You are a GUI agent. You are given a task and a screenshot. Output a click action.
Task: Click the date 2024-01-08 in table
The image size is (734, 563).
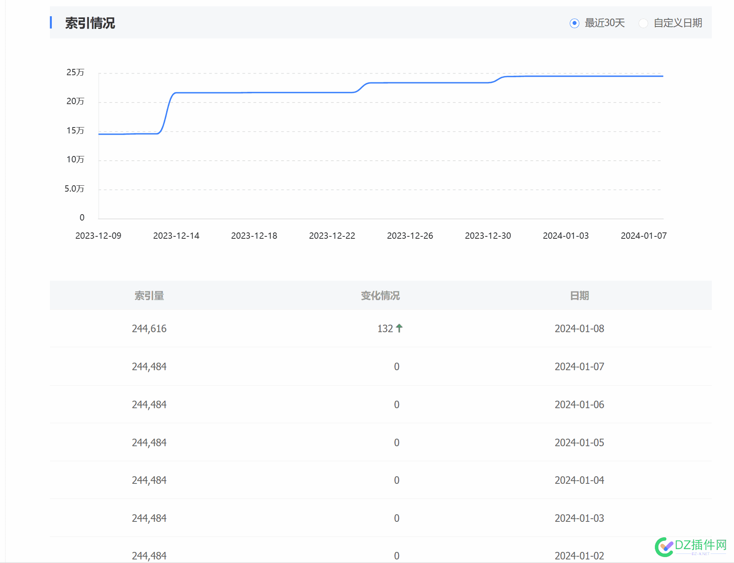(579, 329)
